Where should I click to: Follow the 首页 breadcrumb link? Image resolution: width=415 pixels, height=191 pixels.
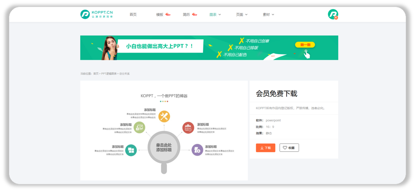pos(96,74)
